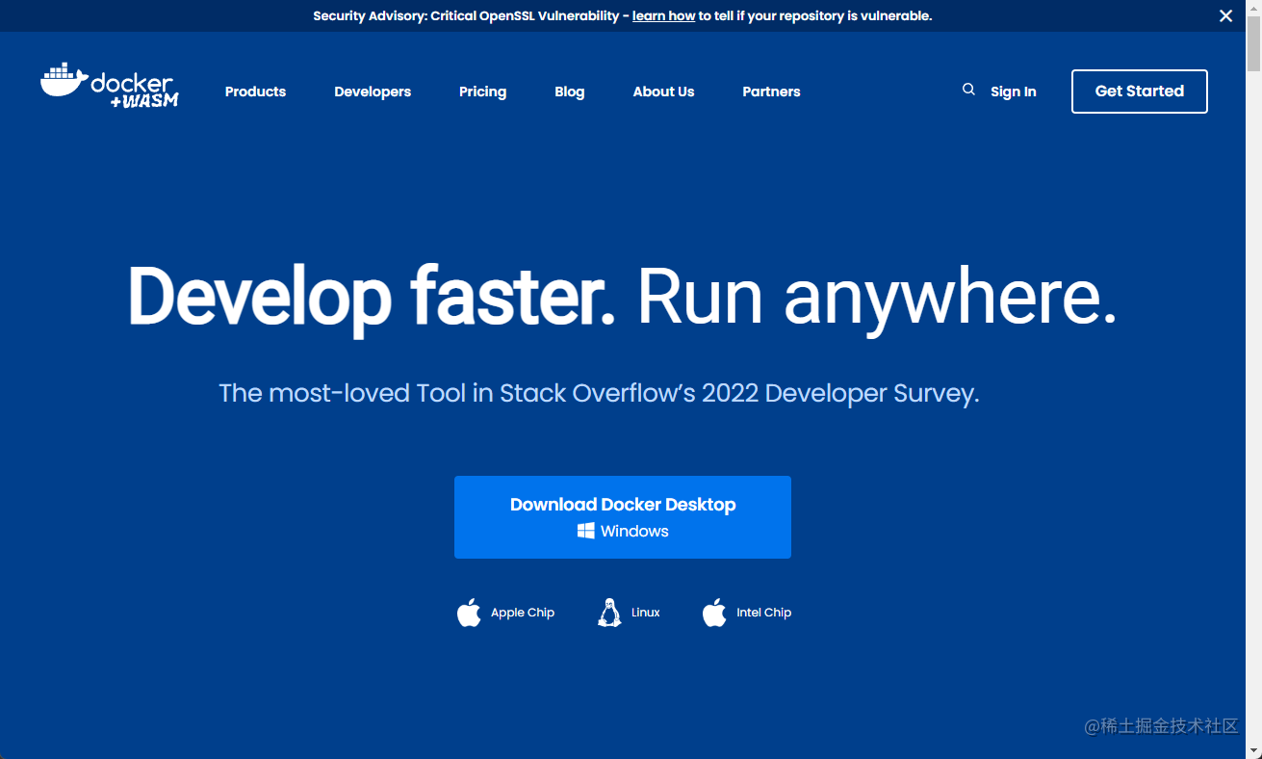Click the Apple Chip apple icon

click(x=469, y=613)
